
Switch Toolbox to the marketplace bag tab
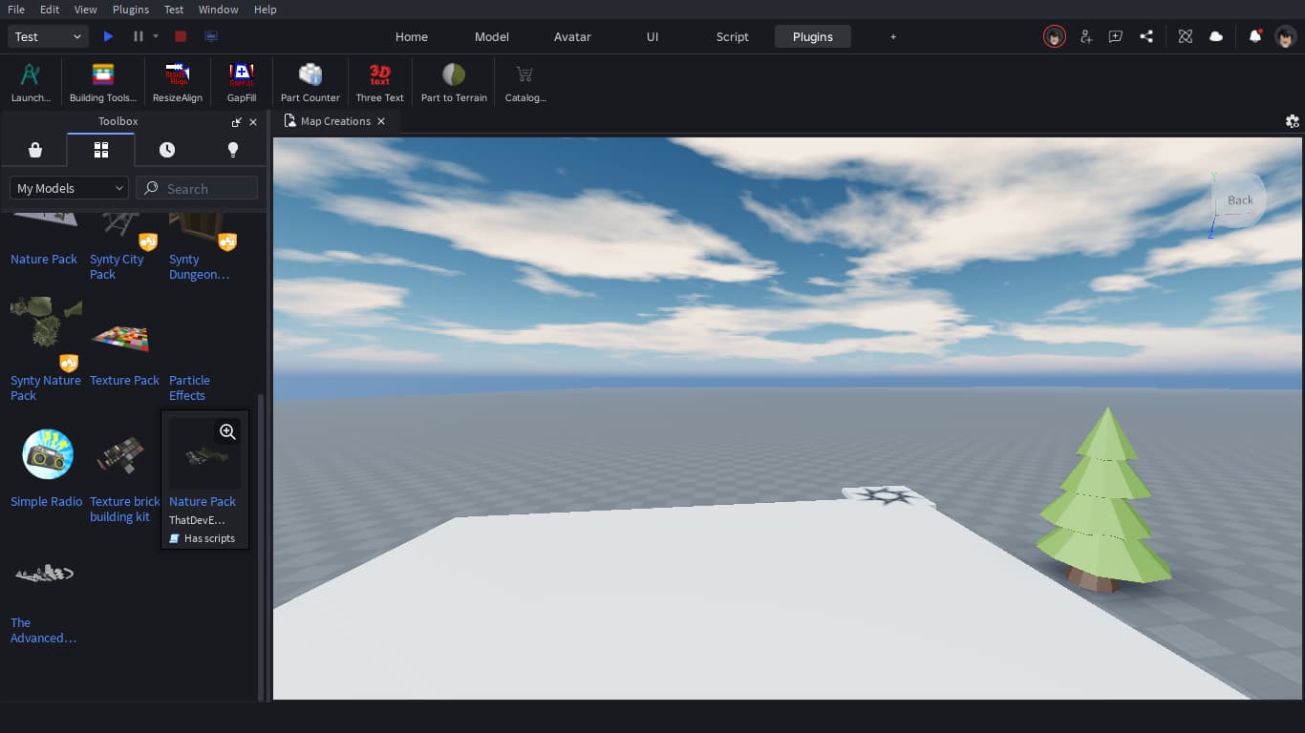coord(35,150)
